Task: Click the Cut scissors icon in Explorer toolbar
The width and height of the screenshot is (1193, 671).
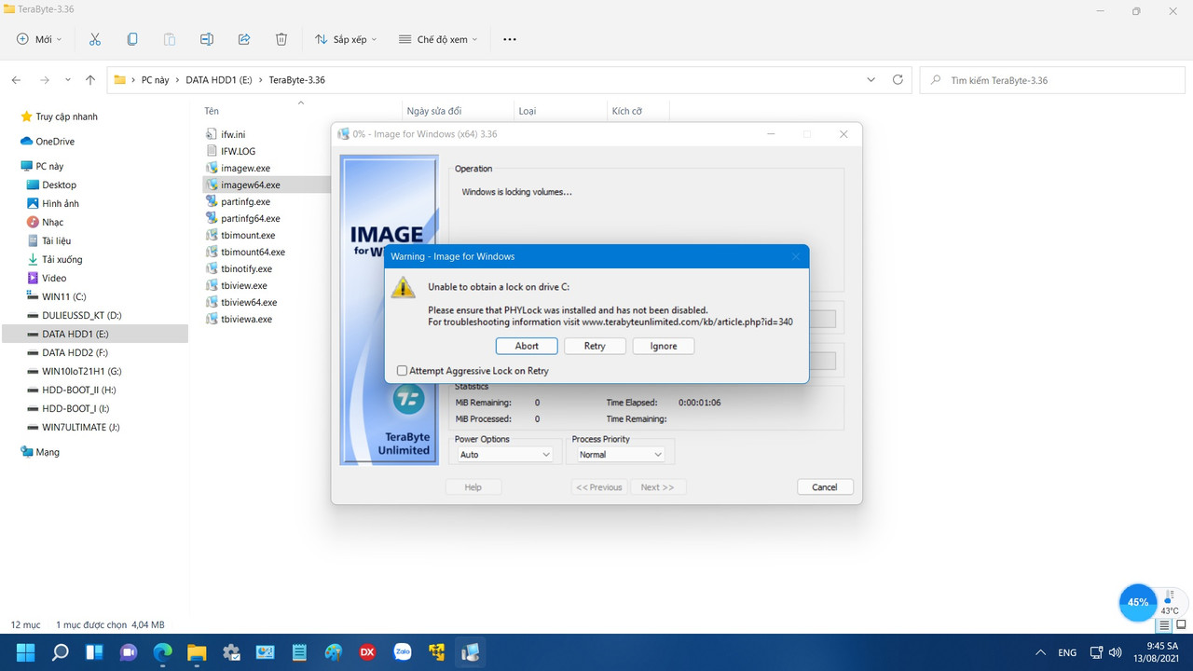Action: coord(94,39)
